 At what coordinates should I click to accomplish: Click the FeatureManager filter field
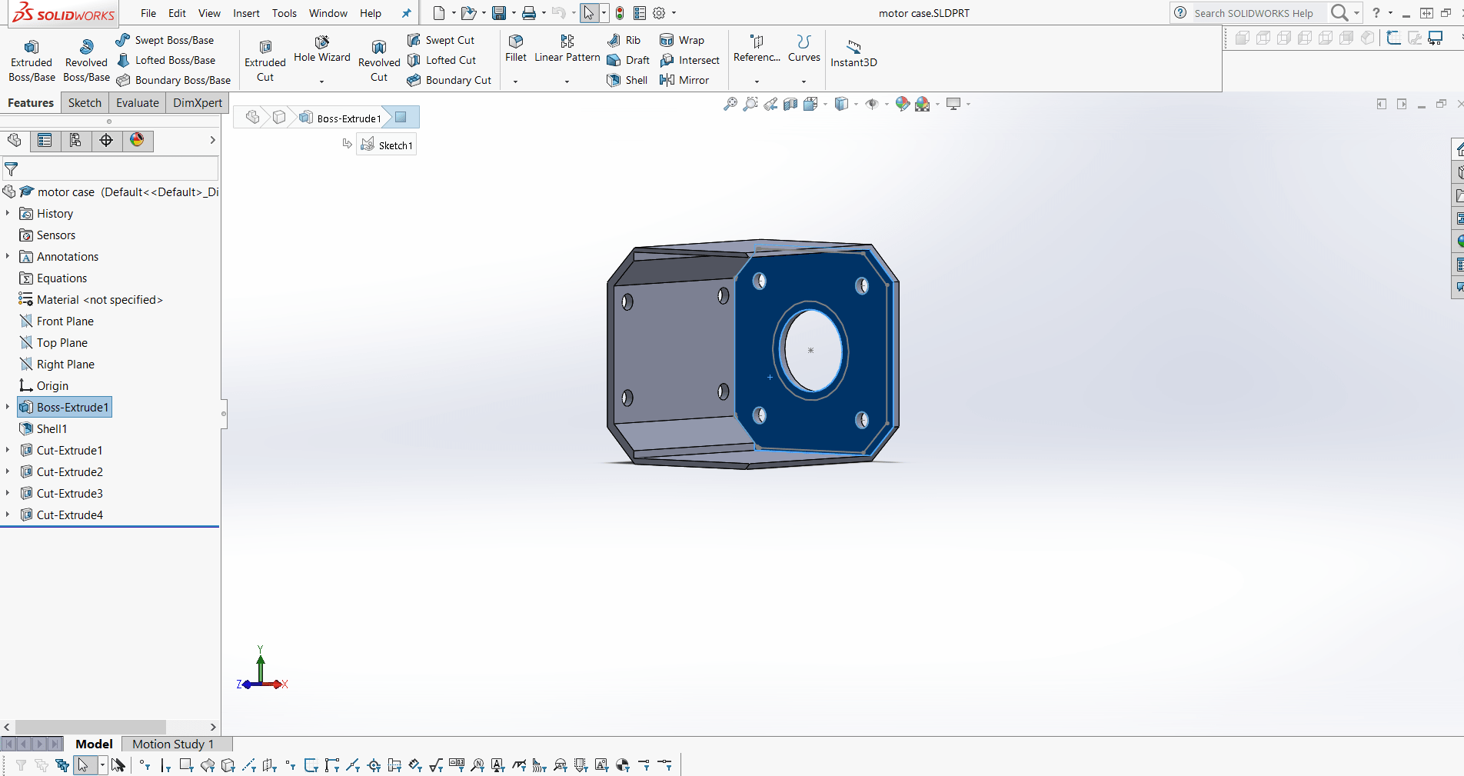pyautogui.click(x=111, y=169)
